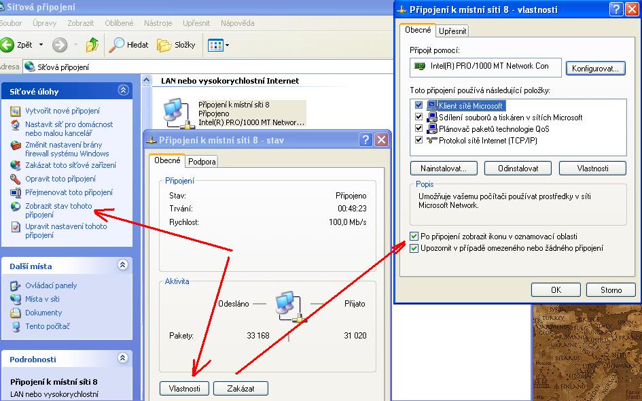Click the grey Forward arrow icon
Screen dimensions: 642x401
pyautogui.click(x=60, y=45)
